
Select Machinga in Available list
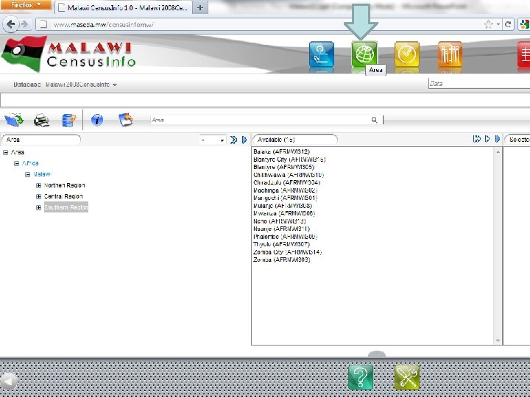[x=286, y=190]
